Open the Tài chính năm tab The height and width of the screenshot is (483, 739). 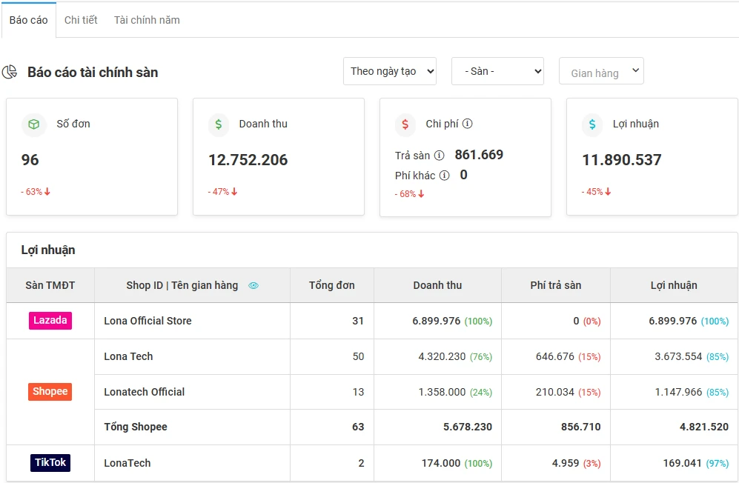[x=146, y=20]
